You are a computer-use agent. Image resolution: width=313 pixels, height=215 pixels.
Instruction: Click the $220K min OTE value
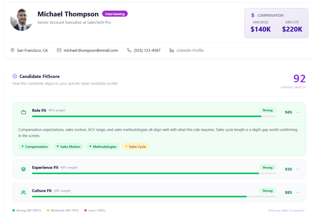point(292,29)
